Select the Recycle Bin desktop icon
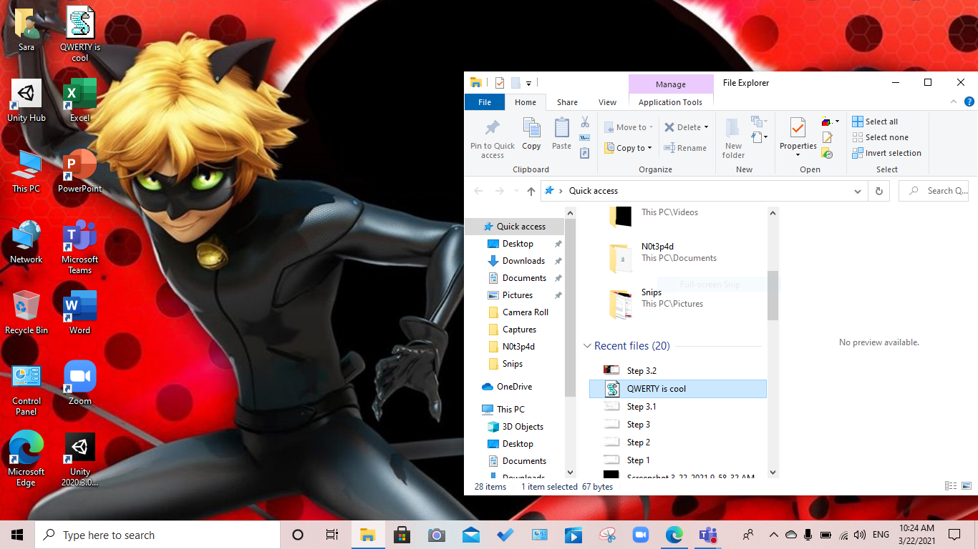The width and height of the screenshot is (978, 549). pyautogui.click(x=26, y=313)
